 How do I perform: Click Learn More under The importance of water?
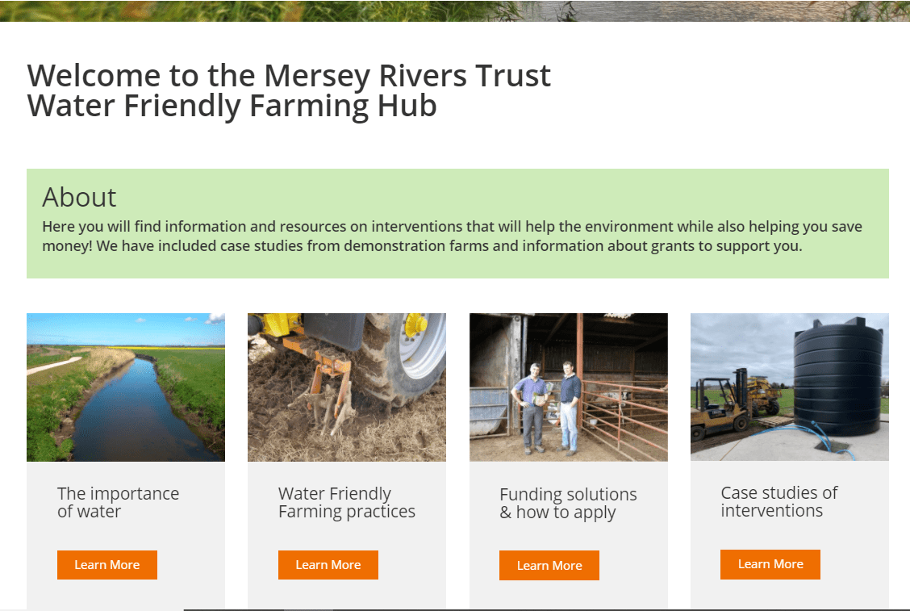106,564
